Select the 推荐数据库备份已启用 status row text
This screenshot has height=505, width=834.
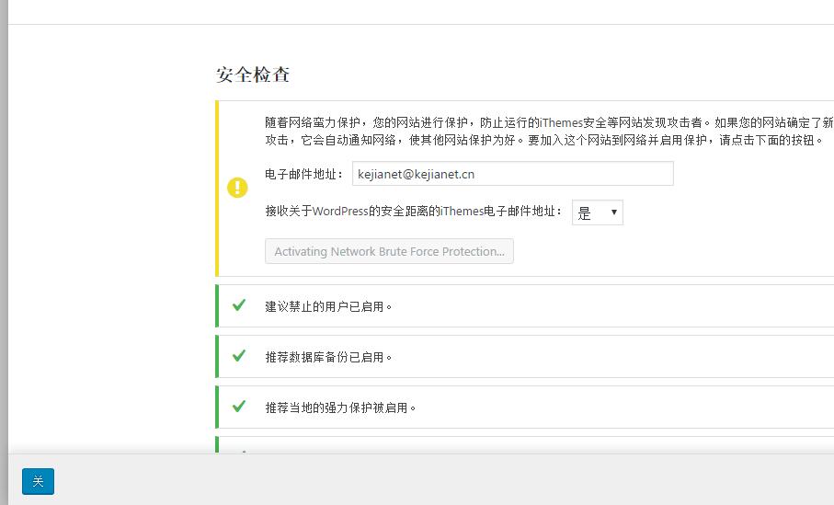pyautogui.click(x=328, y=357)
